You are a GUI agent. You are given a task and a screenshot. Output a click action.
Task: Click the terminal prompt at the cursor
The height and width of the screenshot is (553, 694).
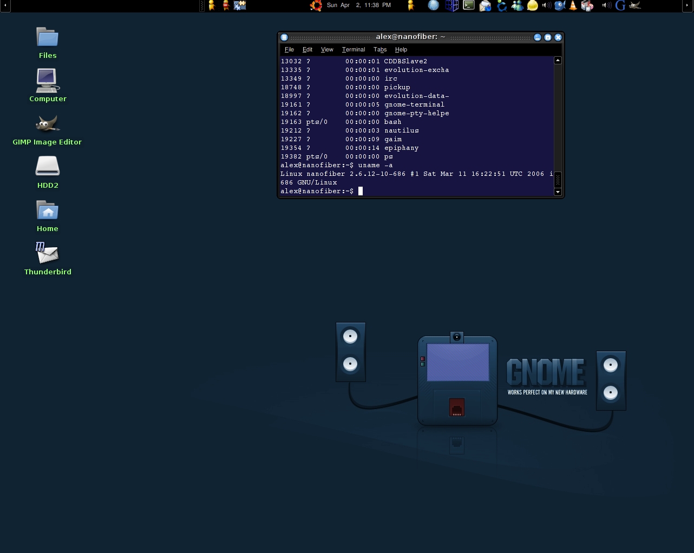[322, 191]
